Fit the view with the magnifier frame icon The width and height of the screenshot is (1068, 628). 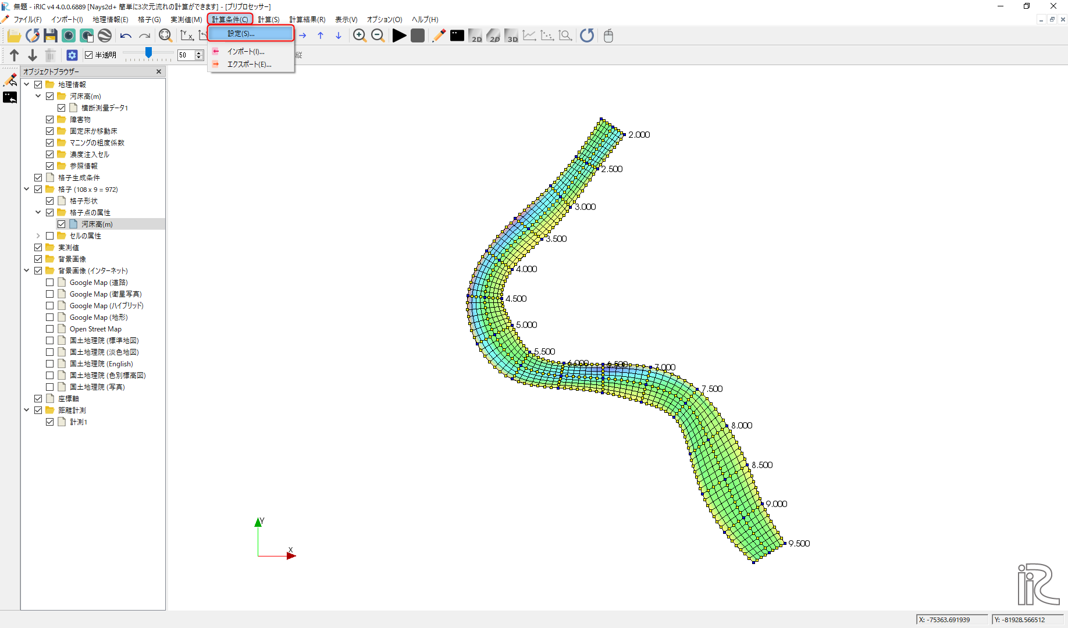tap(166, 36)
